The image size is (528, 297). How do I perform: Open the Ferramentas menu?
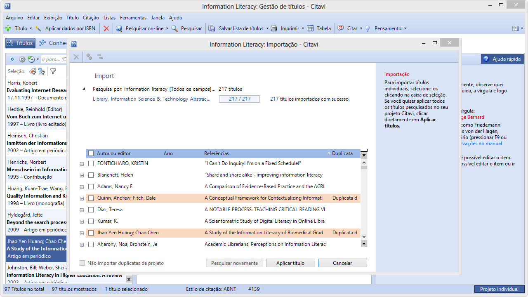133,18
